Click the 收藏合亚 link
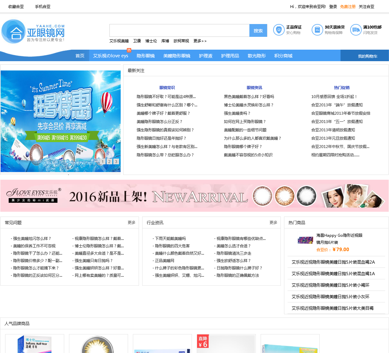 click(x=16, y=6)
